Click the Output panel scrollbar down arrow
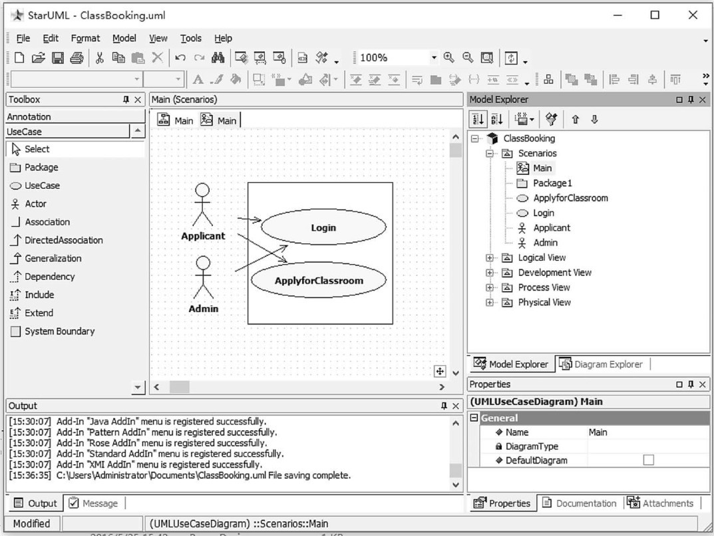The width and height of the screenshot is (714, 536). coord(456,485)
